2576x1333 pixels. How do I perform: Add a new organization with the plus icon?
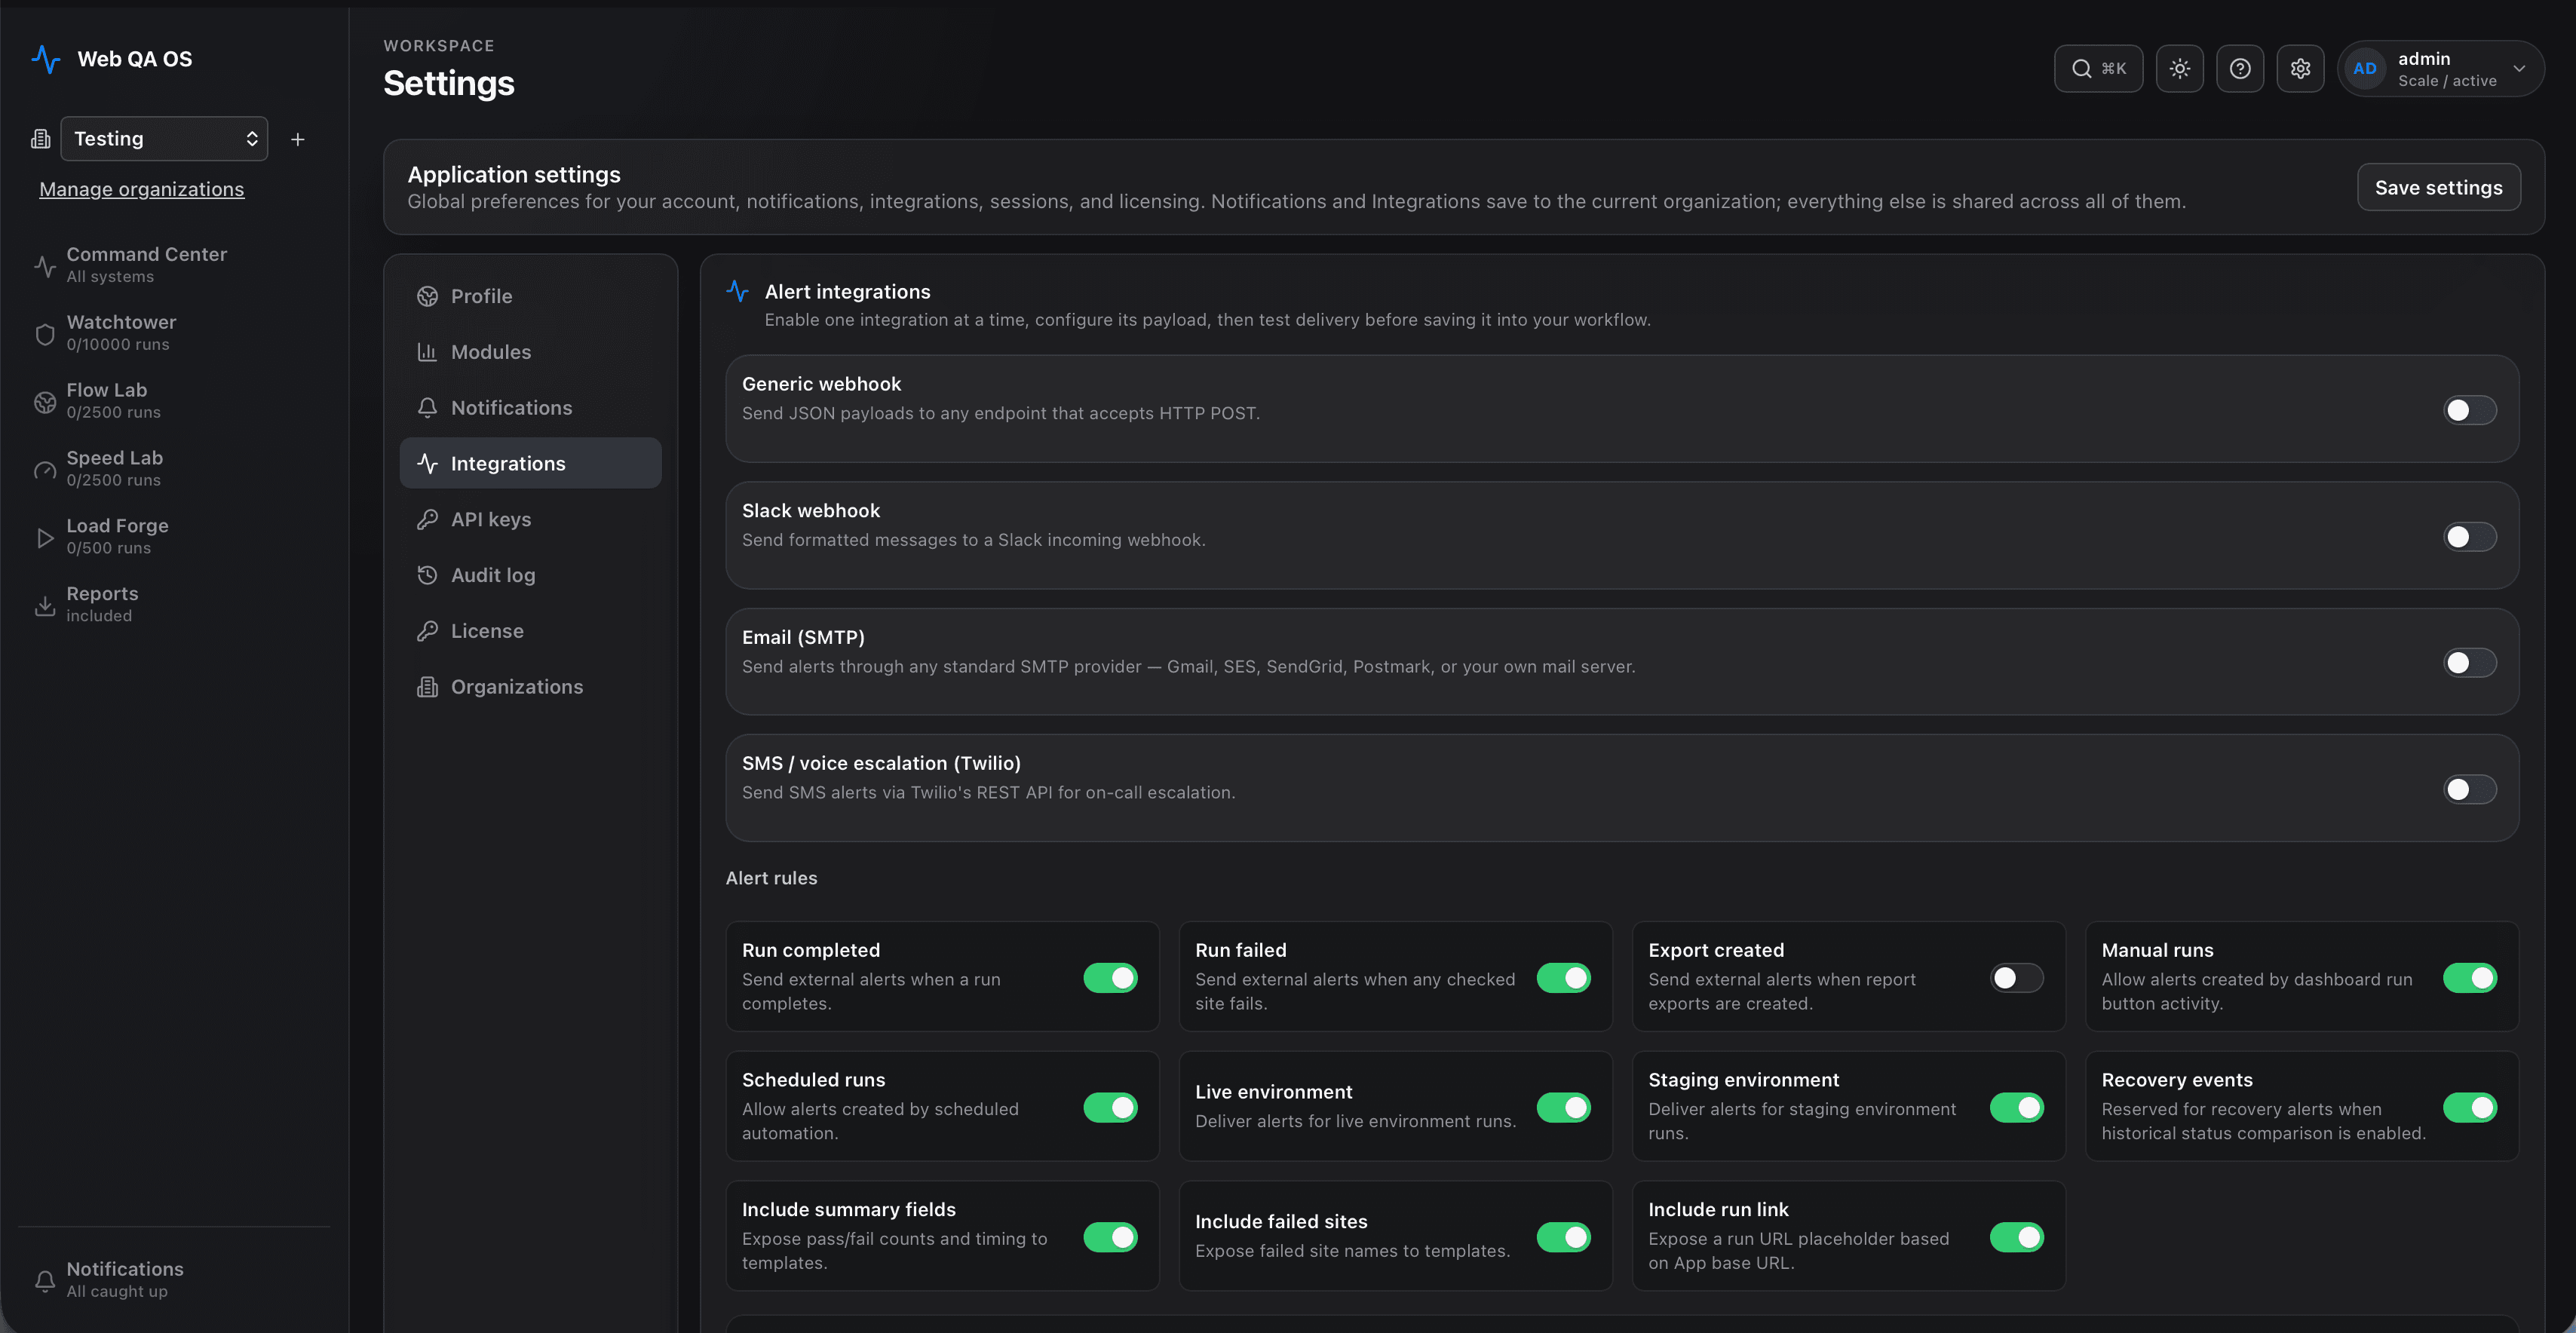[297, 139]
